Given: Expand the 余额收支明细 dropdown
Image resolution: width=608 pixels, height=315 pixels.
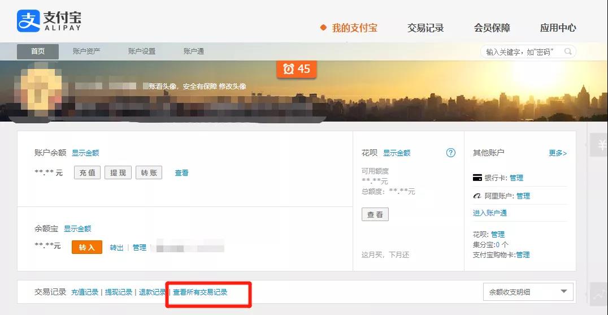Looking at the screenshot, I should pos(528,292).
